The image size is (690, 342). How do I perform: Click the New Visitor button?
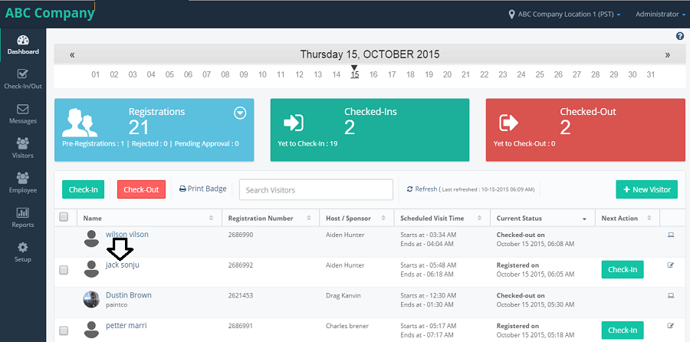point(646,189)
